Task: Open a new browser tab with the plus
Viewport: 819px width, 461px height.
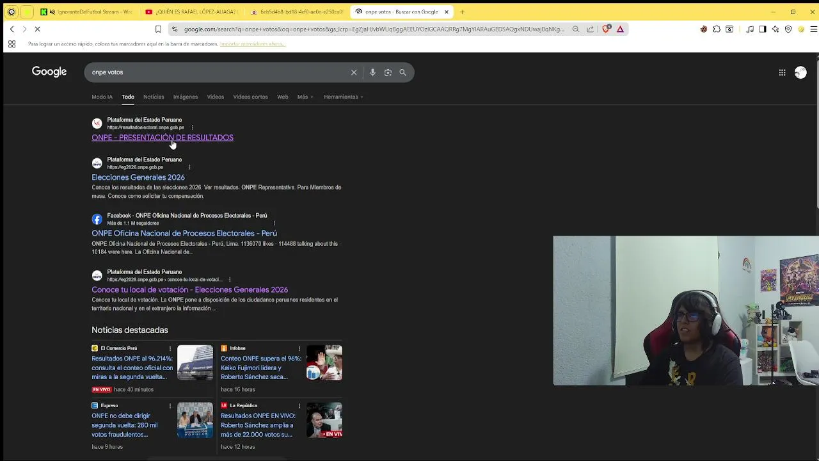Action: point(463,12)
